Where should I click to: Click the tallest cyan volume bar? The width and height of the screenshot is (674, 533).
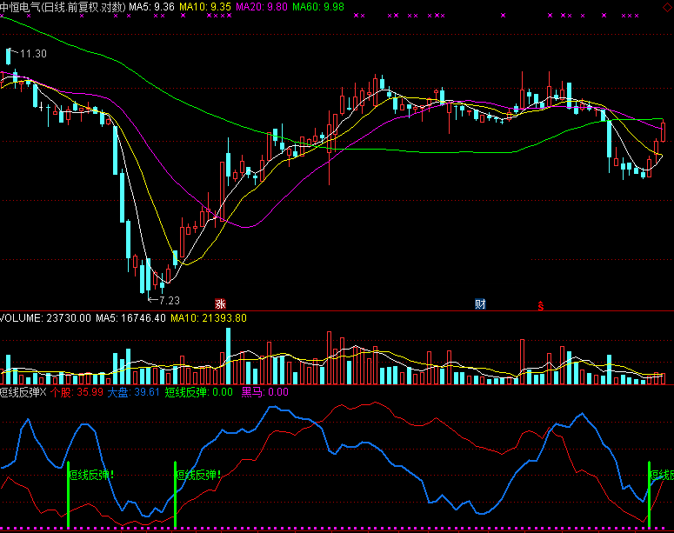pos(228,356)
